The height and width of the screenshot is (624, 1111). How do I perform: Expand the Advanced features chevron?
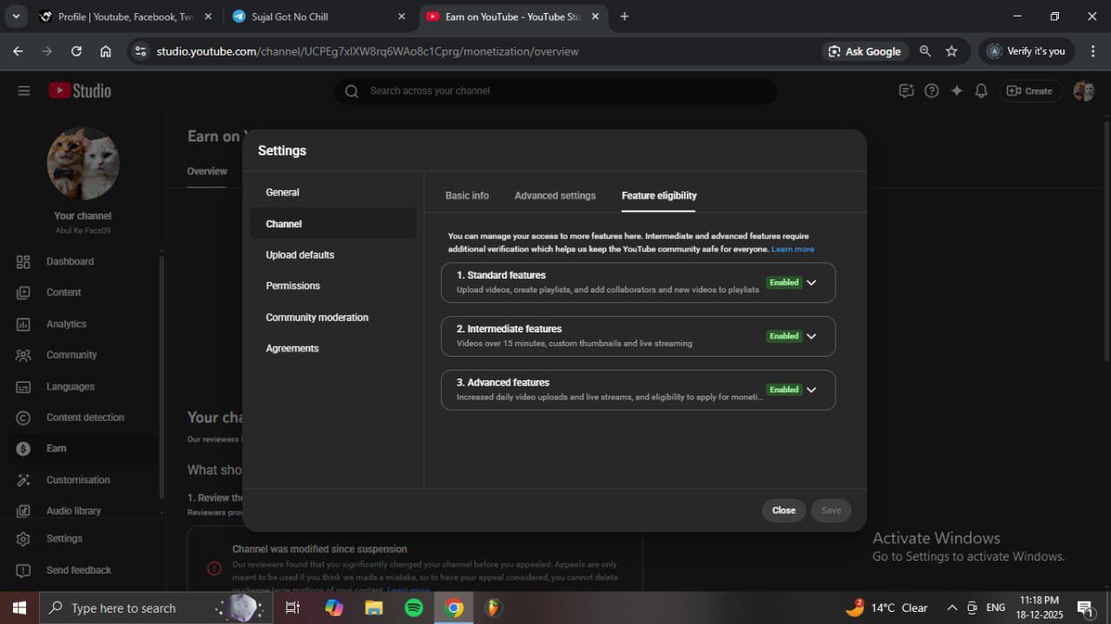tap(812, 391)
